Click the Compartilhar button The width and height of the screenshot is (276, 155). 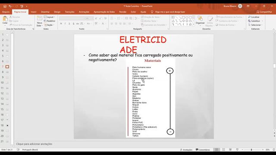pyautogui.click(x=264, y=12)
